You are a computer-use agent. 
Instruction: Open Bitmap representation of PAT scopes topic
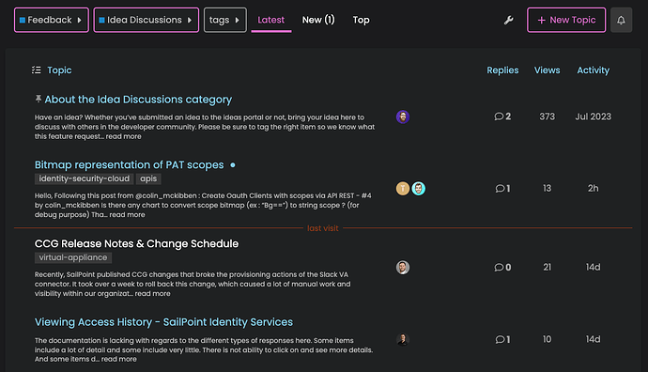point(130,165)
